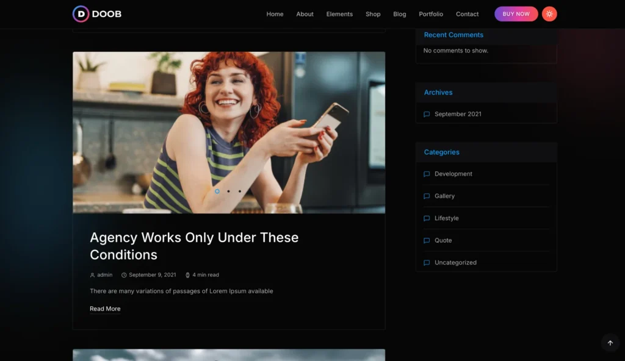This screenshot has width=625, height=361.
Task: Click the icon beside September 2021 archive
Action: tap(427, 114)
